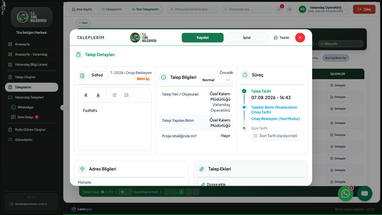
Task: Open the floating WhatsApp chat button
Action: 346,193
